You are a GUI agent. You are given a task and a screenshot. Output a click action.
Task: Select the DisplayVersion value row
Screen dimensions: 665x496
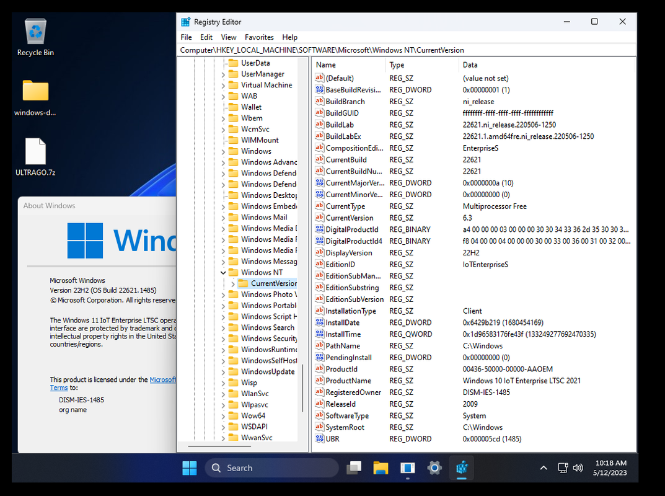click(473, 252)
